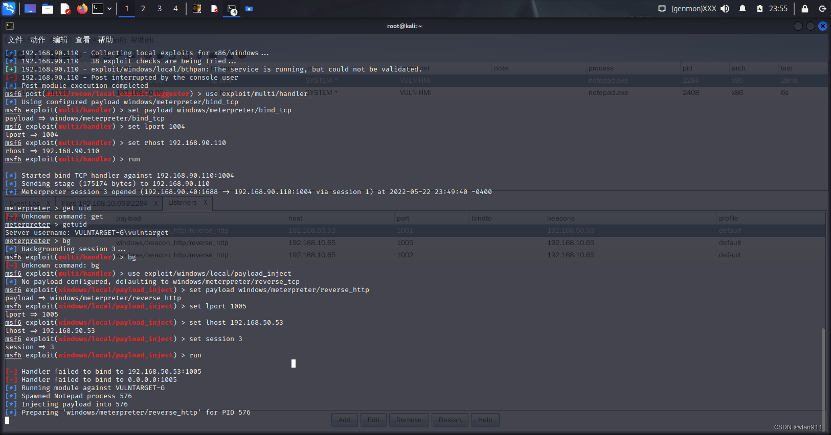831x435 pixels.
Task: Open the network connection tray icon
Action: (662, 9)
